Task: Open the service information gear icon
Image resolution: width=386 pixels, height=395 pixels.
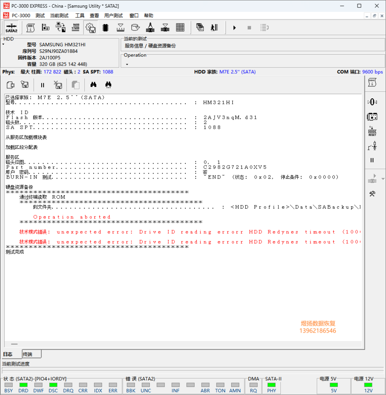Action: 91,28
